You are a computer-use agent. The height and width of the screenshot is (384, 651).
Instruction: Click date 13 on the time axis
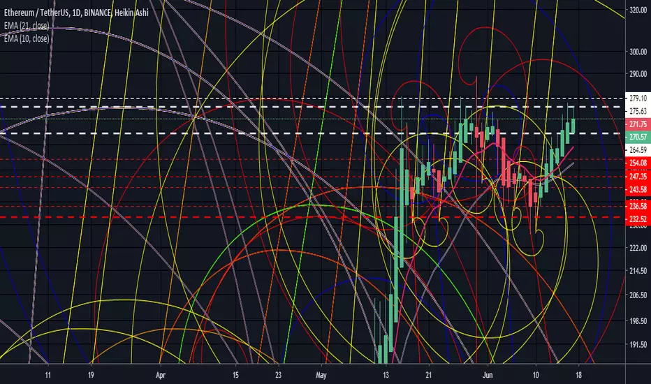(x=386, y=376)
